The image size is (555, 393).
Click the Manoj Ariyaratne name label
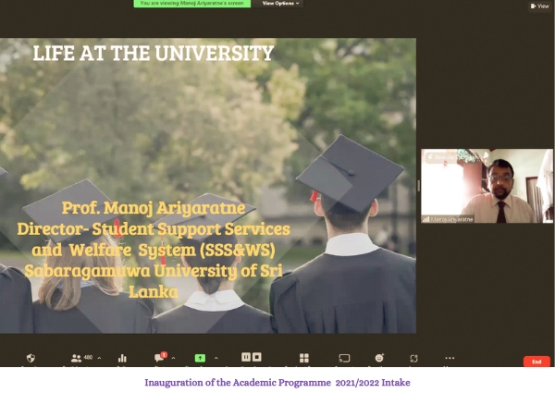pos(451,219)
